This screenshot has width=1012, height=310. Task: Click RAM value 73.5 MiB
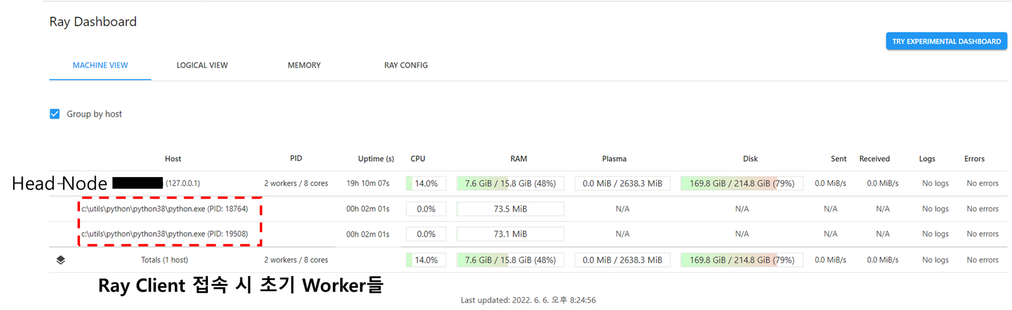pos(511,209)
